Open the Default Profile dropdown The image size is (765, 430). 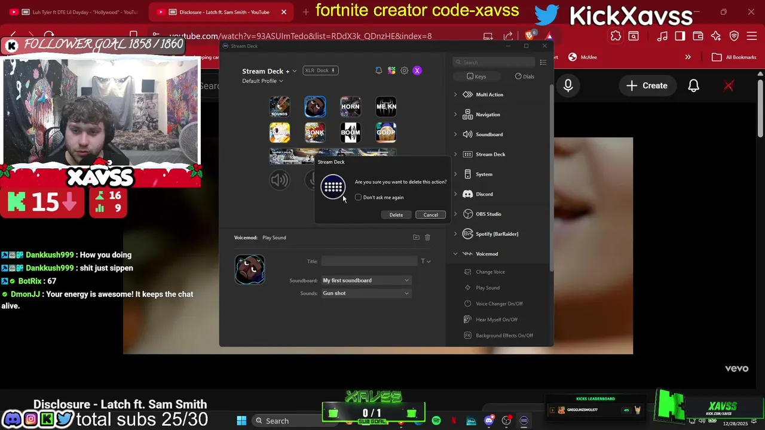(x=262, y=81)
